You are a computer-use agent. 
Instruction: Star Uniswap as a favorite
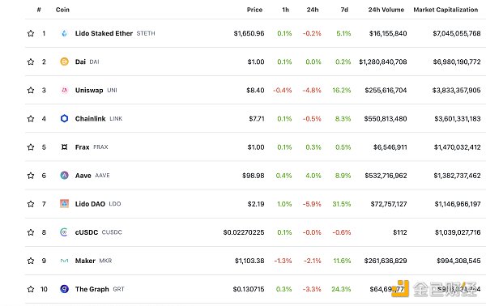pyautogui.click(x=31, y=90)
